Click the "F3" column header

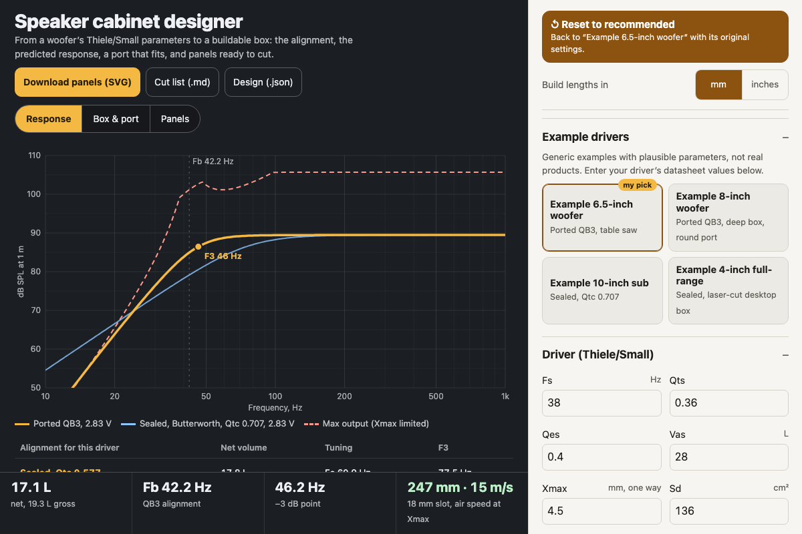pyautogui.click(x=443, y=448)
